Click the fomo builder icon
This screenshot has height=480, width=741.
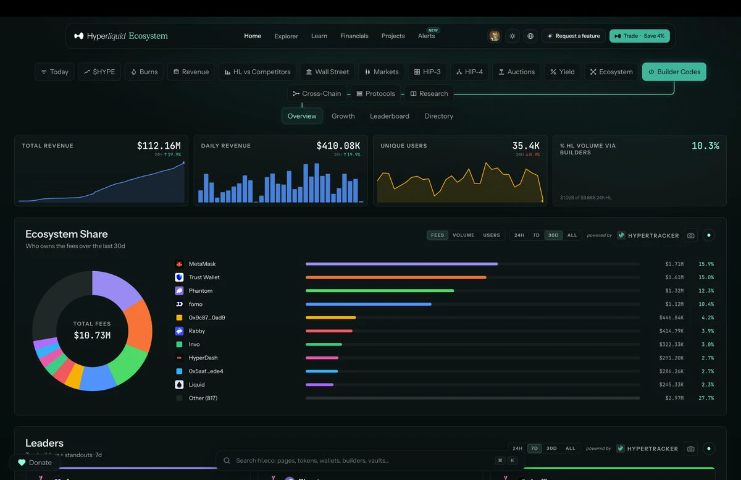179,304
